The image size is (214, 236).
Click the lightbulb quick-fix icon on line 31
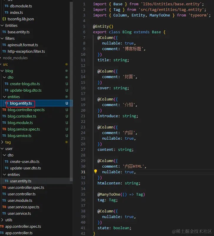[x=95, y=171]
